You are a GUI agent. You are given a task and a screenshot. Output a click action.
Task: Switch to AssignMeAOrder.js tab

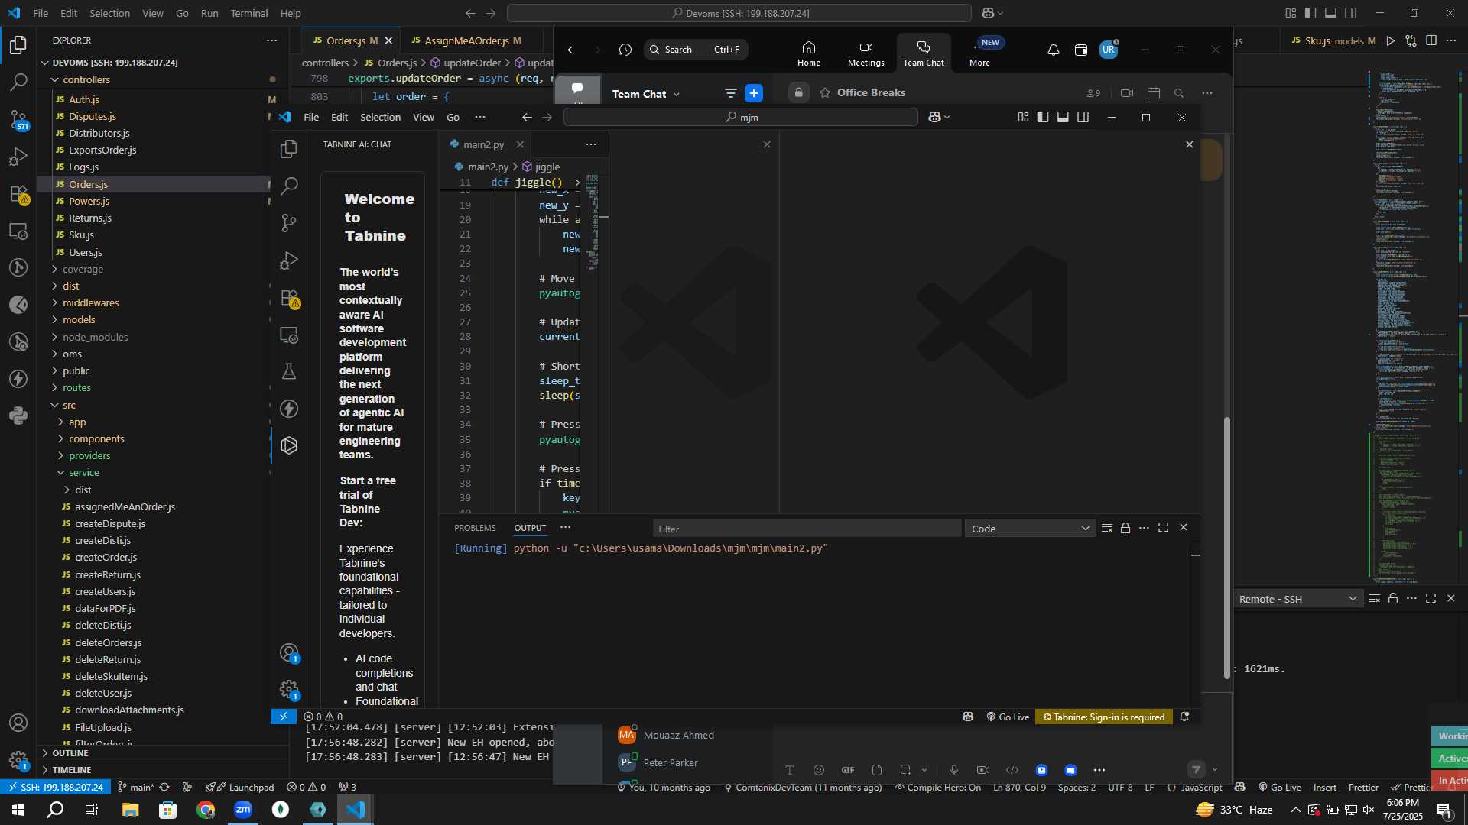point(466,40)
